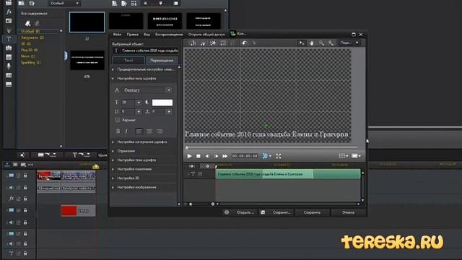462x260 pixels.
Task: Expand the image settings section
Action: 113,187
